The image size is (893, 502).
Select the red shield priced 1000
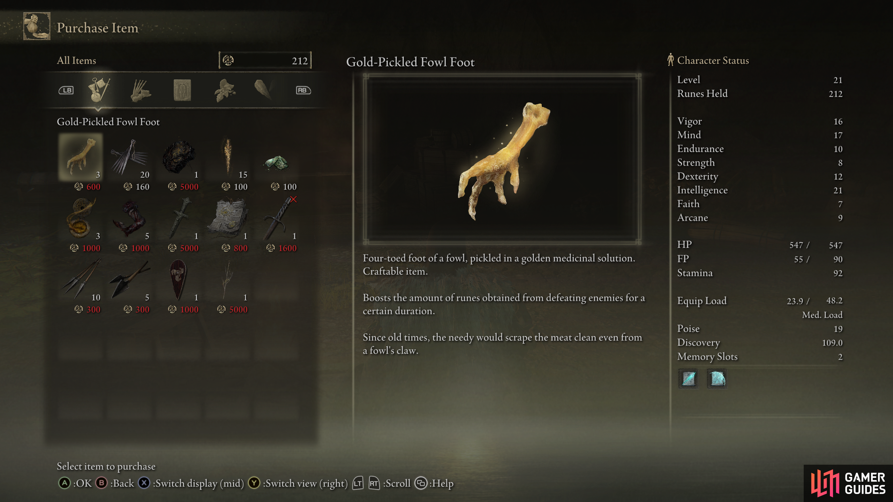coord(179,280)
